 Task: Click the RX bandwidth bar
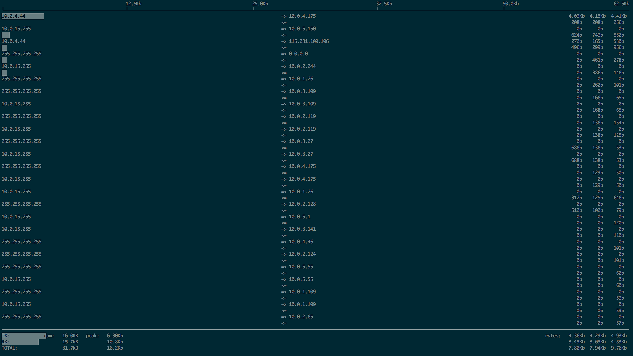click(x=20, y=342)
